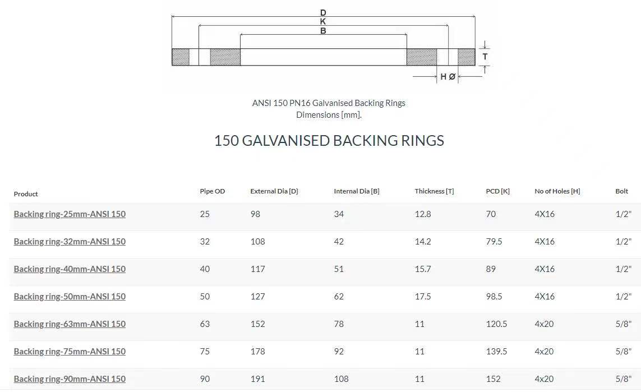Select the 120.5 PCD value cell
The image size is (641, 392).
(x=496, y=324)
